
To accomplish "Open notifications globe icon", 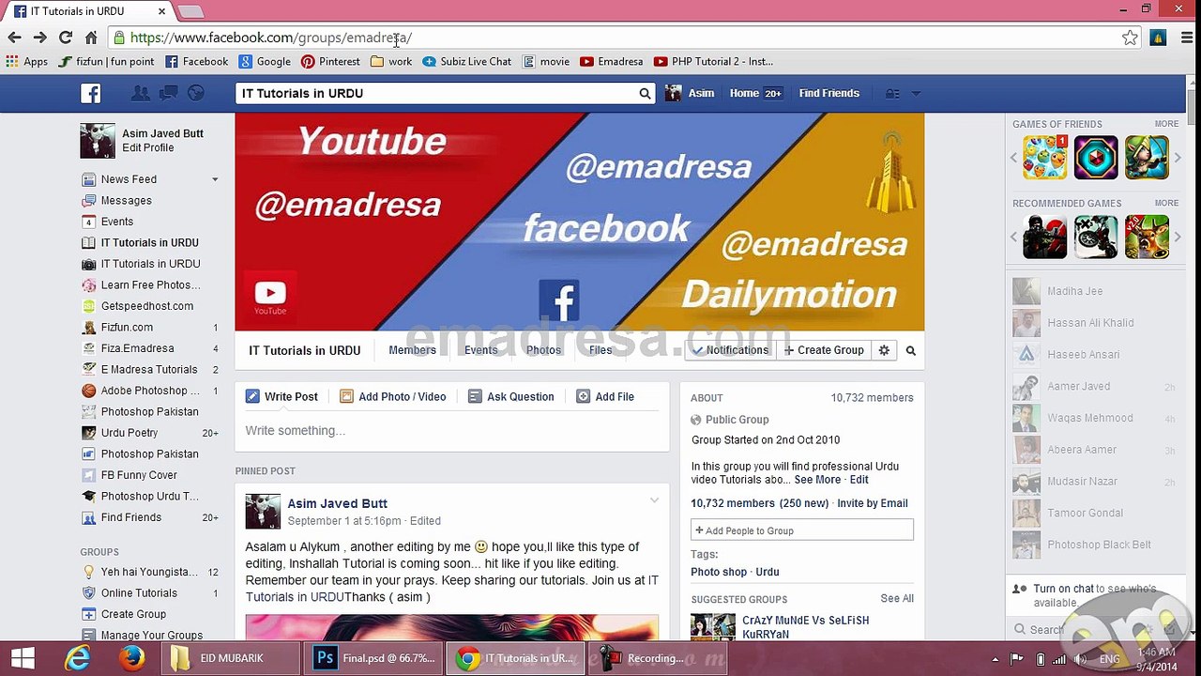I will [x=196, y=93].
